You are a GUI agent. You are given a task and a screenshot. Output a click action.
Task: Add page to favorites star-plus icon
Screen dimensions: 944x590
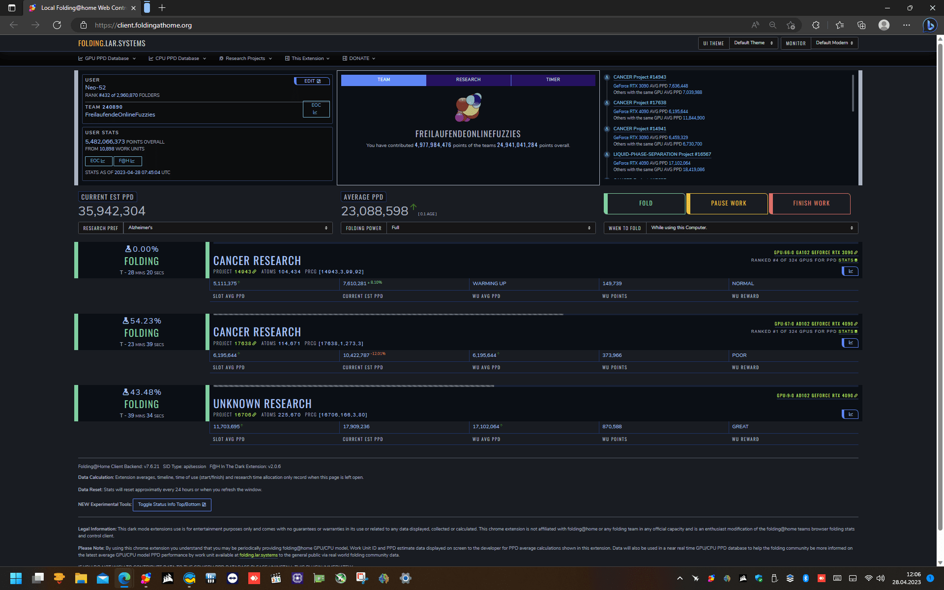coord(791,25)
